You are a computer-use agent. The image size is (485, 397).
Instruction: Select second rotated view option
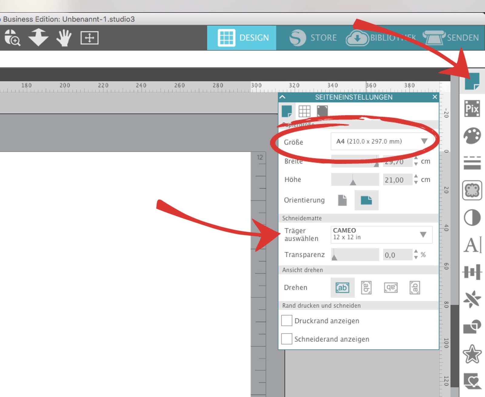coord(366,287)
